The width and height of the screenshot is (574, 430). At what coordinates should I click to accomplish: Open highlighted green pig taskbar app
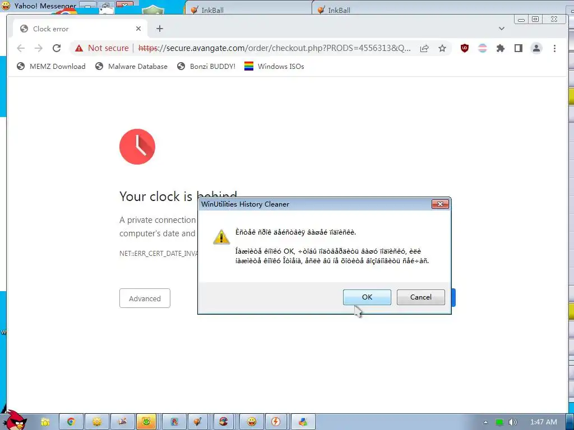[146, 422]
